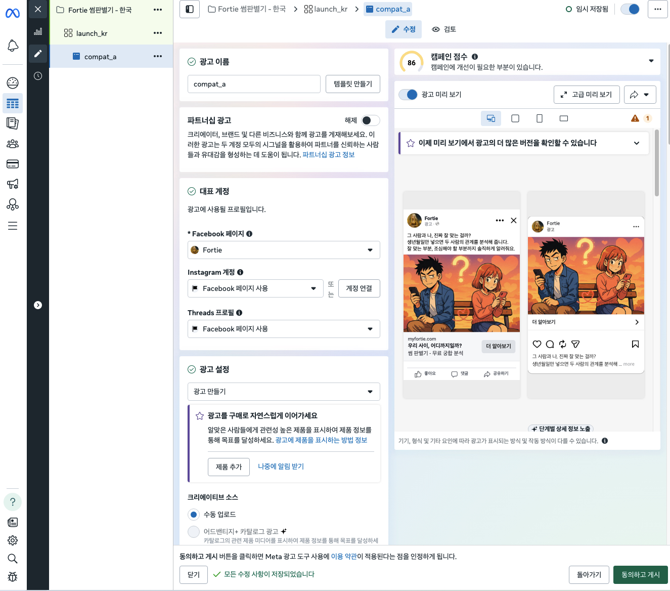670x591 pixels.
Task: Click the 템플릿 만들기 button
Action: pos(352,84)
